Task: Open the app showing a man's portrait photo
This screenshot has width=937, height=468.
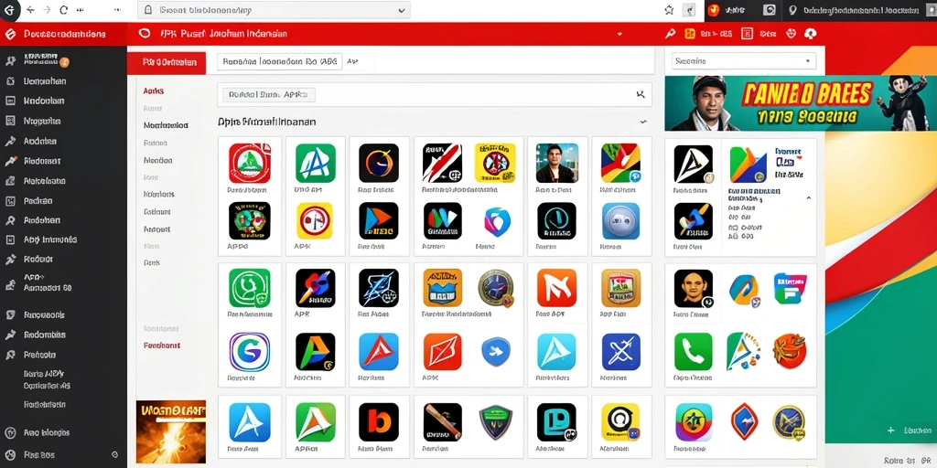Action: coord(557,163)
